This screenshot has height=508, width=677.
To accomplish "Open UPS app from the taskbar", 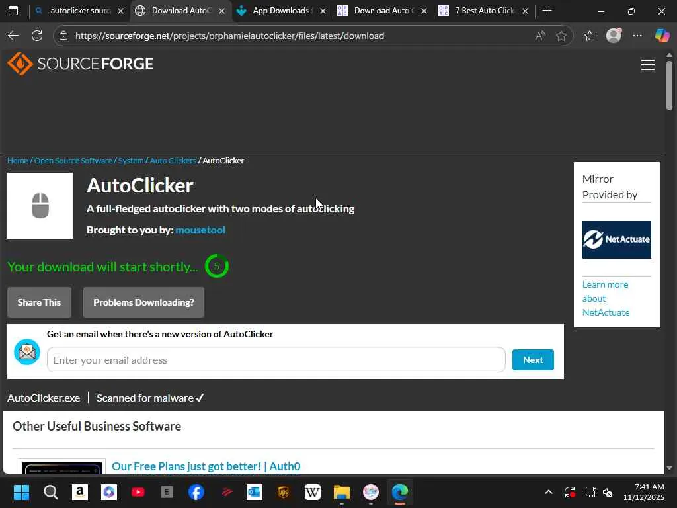I will coord(284,492).
